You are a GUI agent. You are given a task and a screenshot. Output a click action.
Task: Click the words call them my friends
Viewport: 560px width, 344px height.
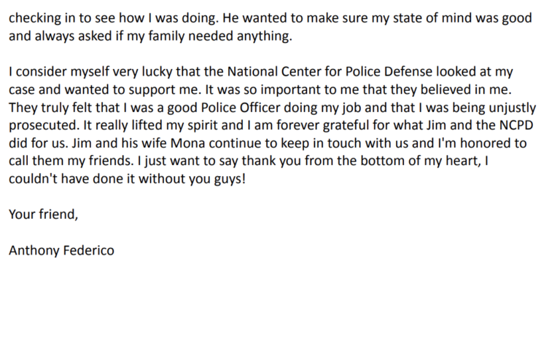click(x=70, y=161)
